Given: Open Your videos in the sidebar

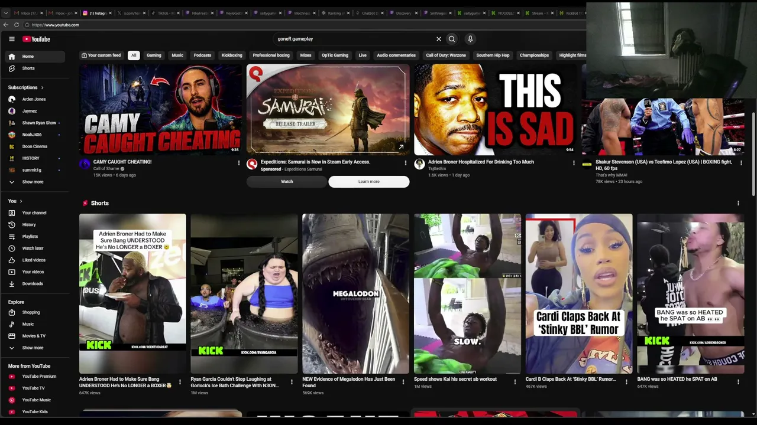Looking at the screenshot, I should click(35, 272).
